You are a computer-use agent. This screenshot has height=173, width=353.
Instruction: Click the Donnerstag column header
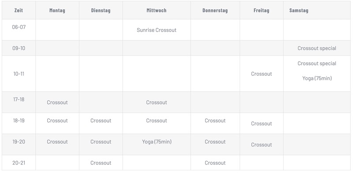tap(215, 10)
